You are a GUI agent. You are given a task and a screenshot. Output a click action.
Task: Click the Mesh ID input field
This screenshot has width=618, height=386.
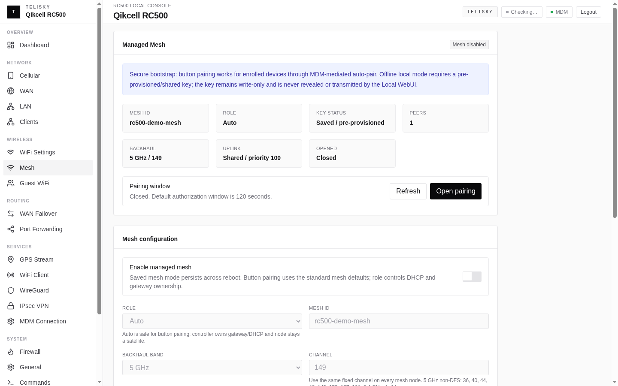tap(399, 321)
